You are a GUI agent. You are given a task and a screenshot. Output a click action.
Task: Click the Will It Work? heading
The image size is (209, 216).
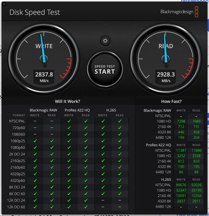68,101
